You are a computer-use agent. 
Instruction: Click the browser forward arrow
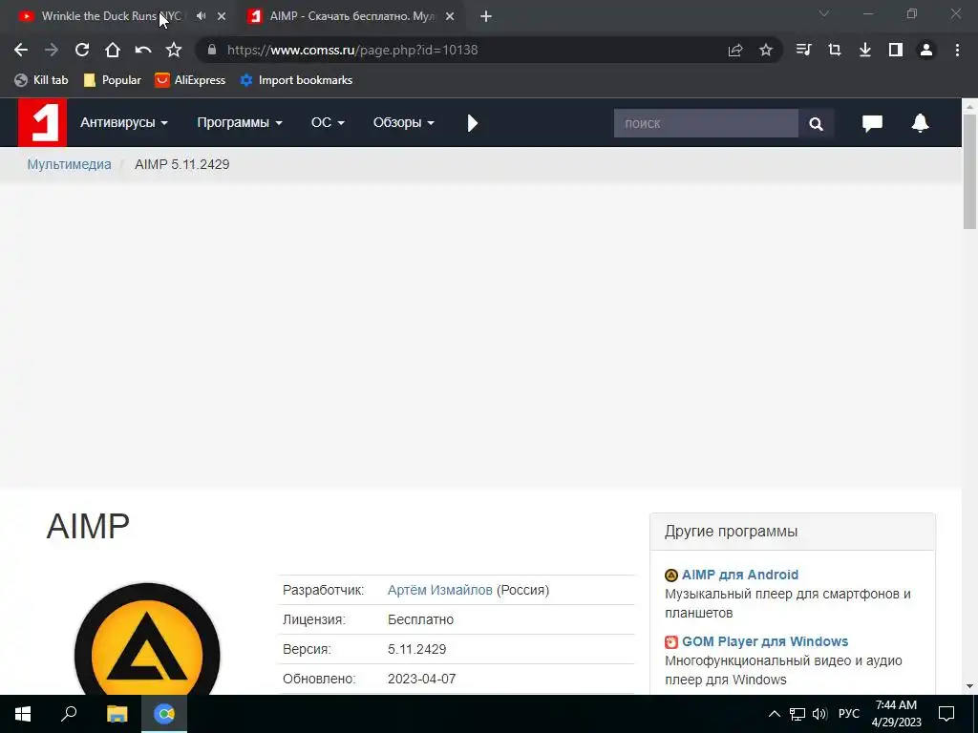pyautogui.click(x=52, y=50)
